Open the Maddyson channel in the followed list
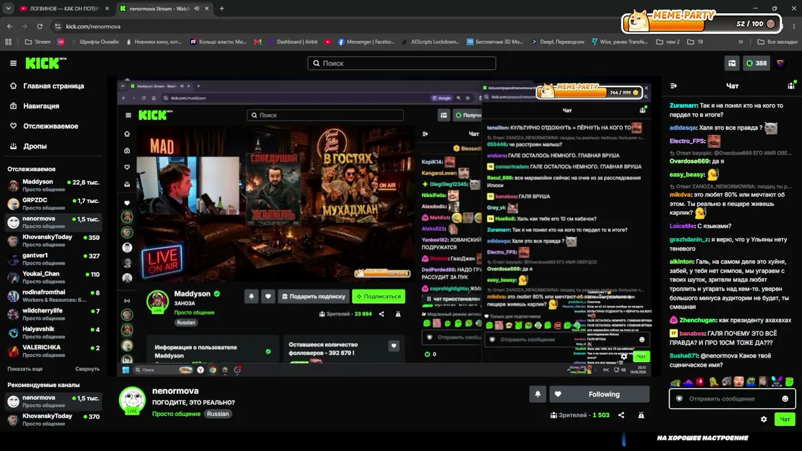 53,185
